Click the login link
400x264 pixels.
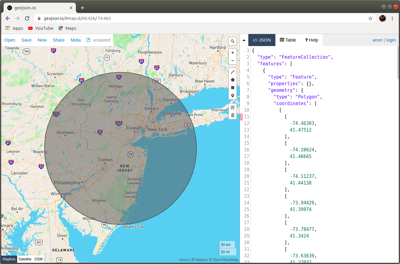(x=391, y=40)
